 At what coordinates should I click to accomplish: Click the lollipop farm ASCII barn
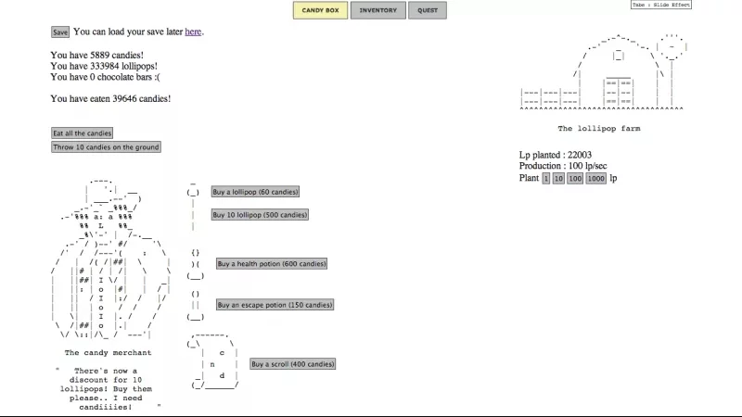(604, 72)
